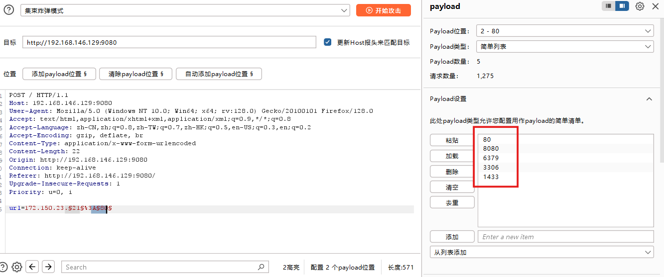Open the help icon beside attack mode
Screen dimensions: 664x277
[8, 10]
